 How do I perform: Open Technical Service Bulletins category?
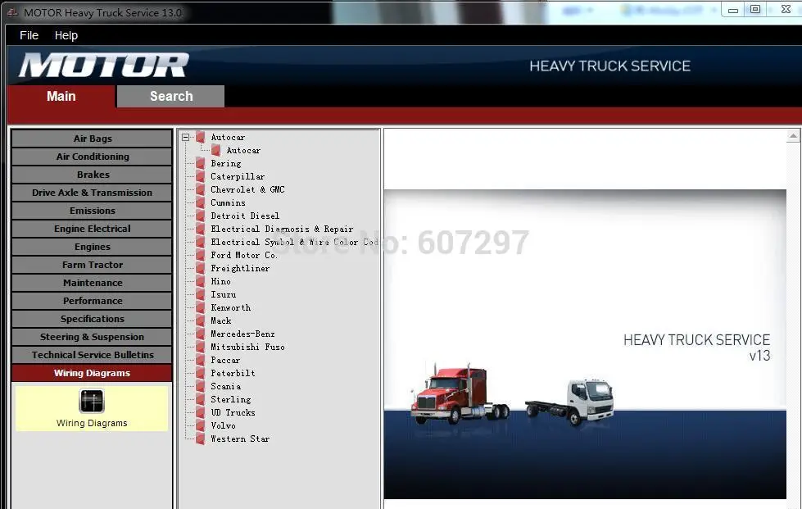coord(92,355)
